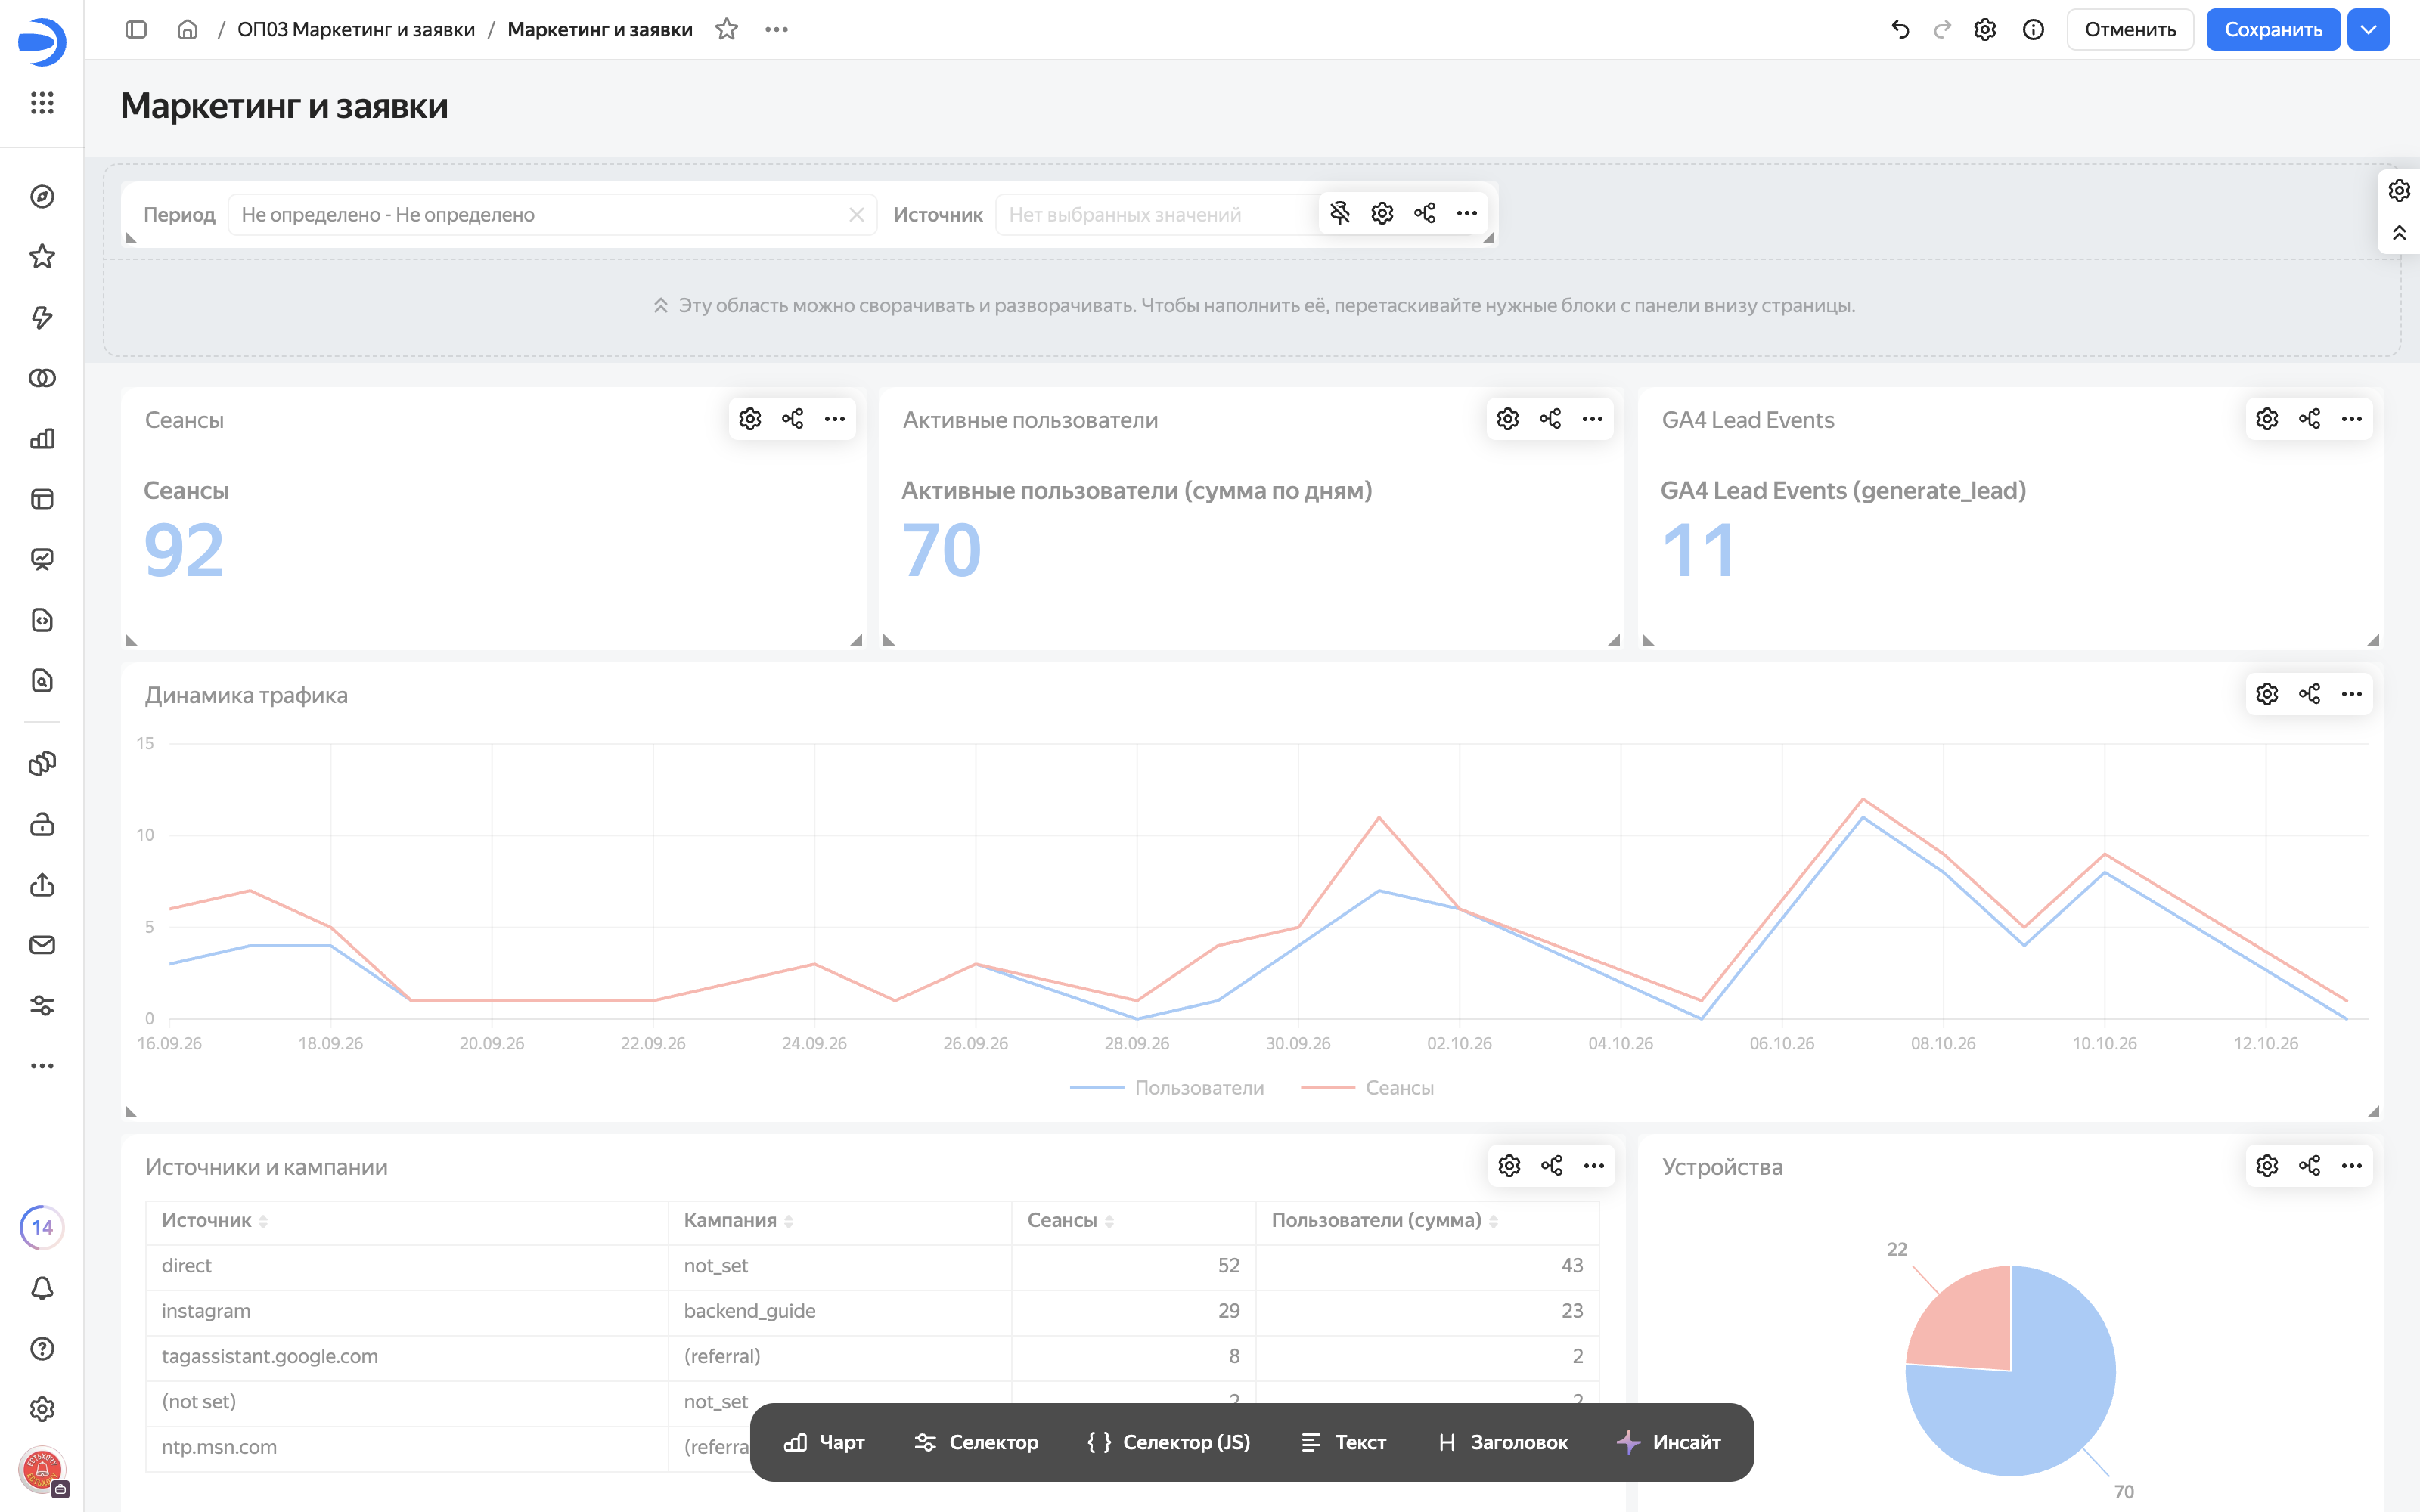Unpin the selector widget with crossed pin icon
2420x1512 pixels.
pyautogui.click(x=1340, y=213)
